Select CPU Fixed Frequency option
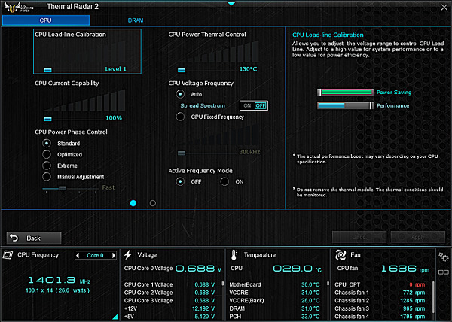This screenshot has height=322, width=452. 180,117
